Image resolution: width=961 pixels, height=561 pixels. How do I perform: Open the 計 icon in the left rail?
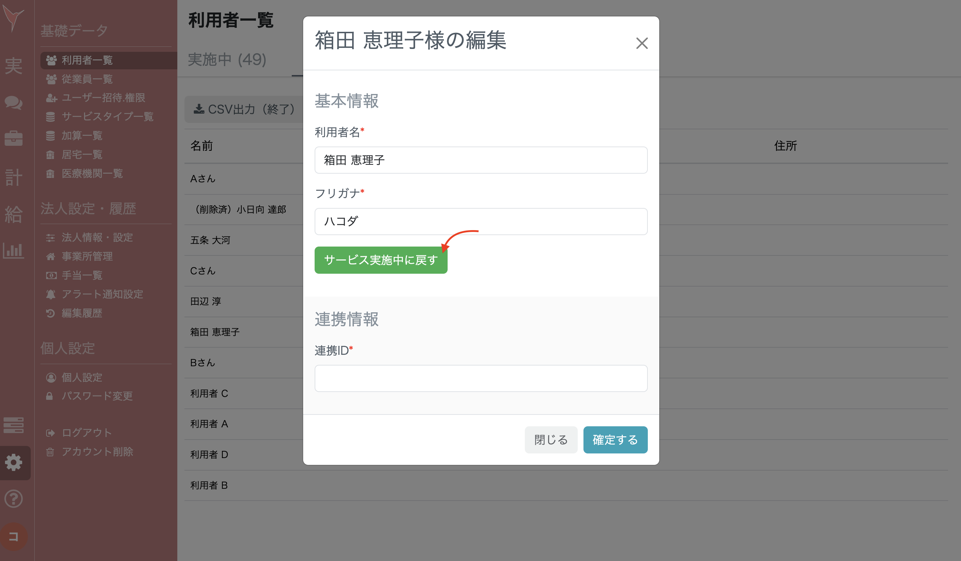coord(14,177)
